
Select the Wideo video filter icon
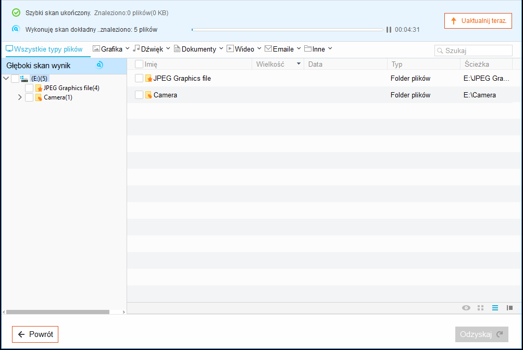coord(230,48)
